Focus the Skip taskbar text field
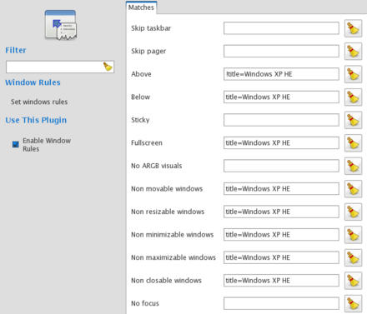The height and width of the screenshot is (314, 367). pyautogui.click(x=281, y=28)
